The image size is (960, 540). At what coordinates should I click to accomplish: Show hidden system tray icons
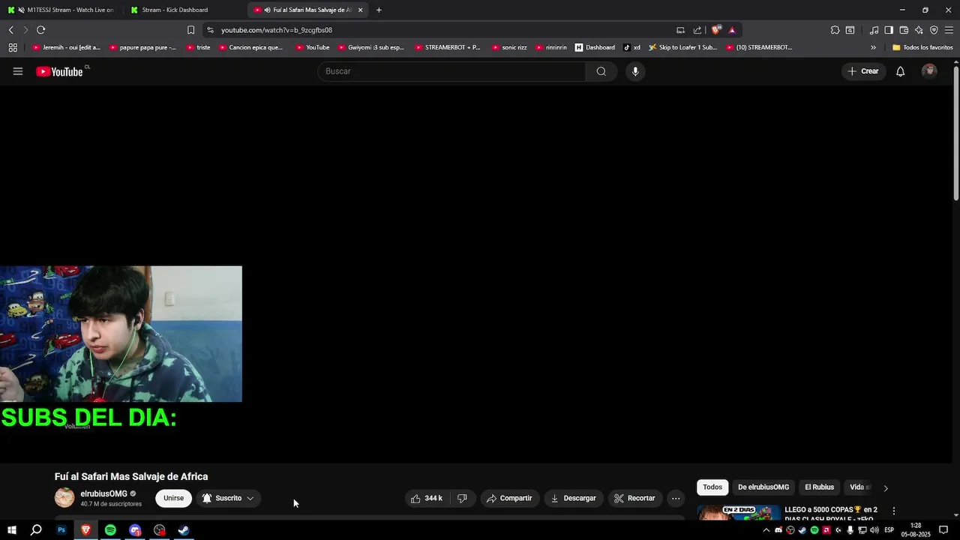(766, 530)
